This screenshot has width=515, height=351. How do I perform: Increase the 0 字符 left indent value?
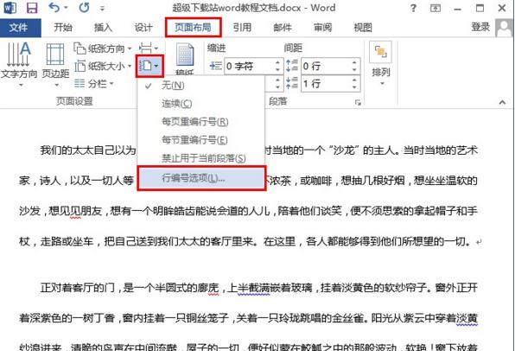click(278, 62)
